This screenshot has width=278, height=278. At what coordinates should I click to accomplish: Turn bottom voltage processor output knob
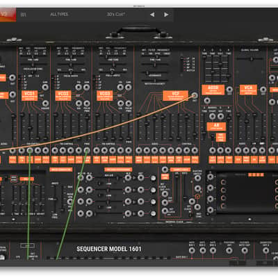coord(153,213)
